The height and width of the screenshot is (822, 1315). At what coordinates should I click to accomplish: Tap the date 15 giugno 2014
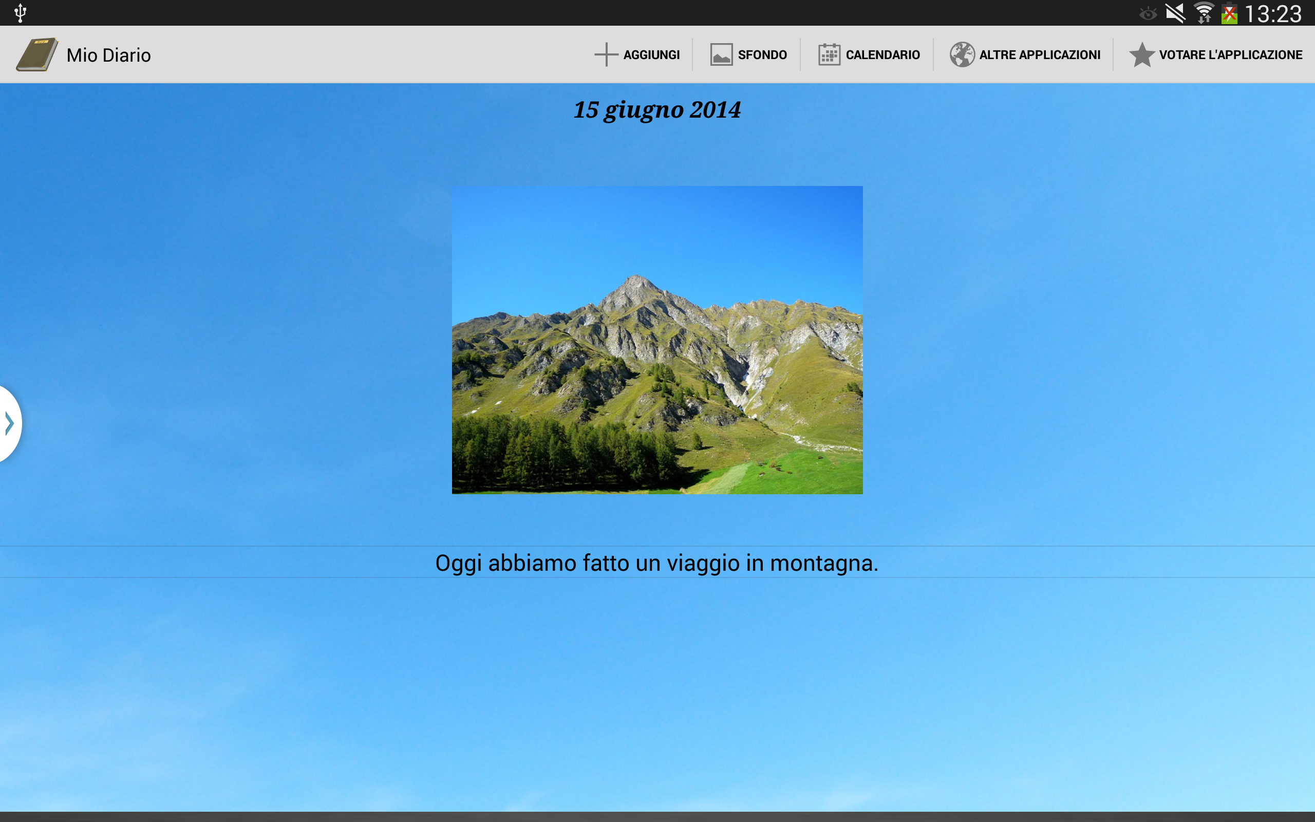[x=657, y=110]
